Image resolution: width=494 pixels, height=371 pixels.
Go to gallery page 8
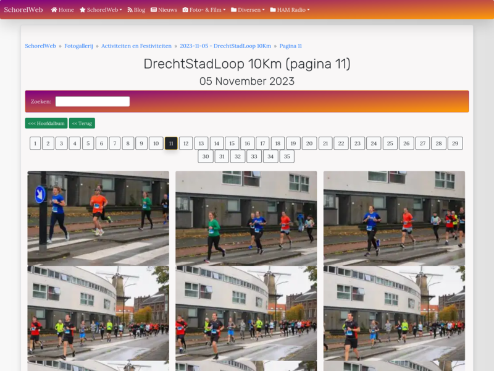click(x=128, y=143)
